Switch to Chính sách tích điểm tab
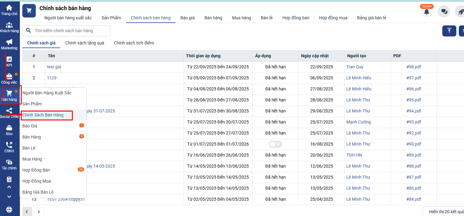464x216 pixels. (134, 43)
